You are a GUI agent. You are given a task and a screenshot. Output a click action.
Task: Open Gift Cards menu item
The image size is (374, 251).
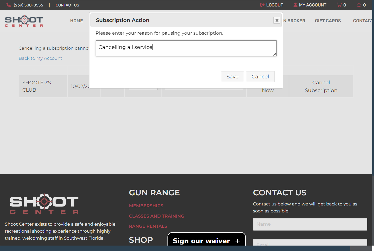328,21
